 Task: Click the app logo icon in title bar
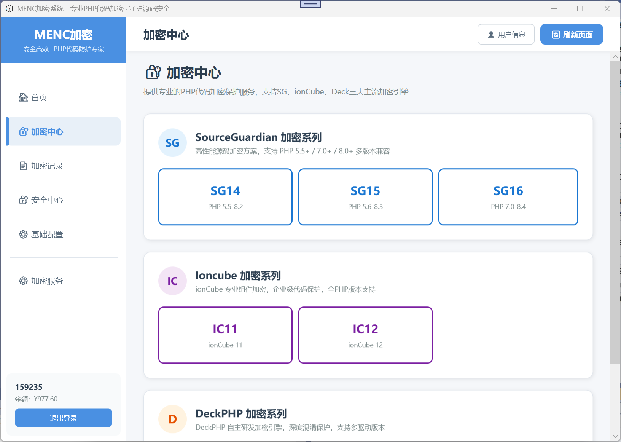(10, 8)
